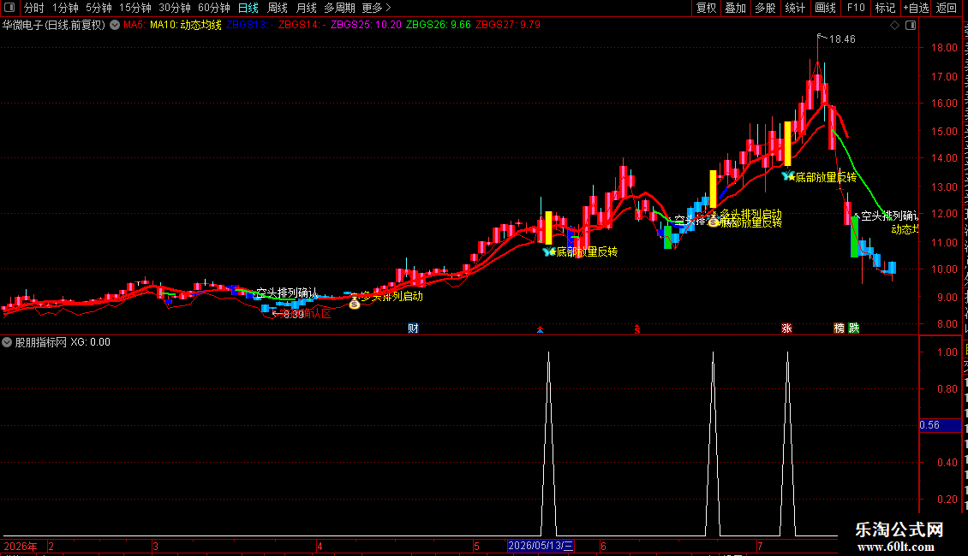Click the 财 financial marker icon

(413, 328)
